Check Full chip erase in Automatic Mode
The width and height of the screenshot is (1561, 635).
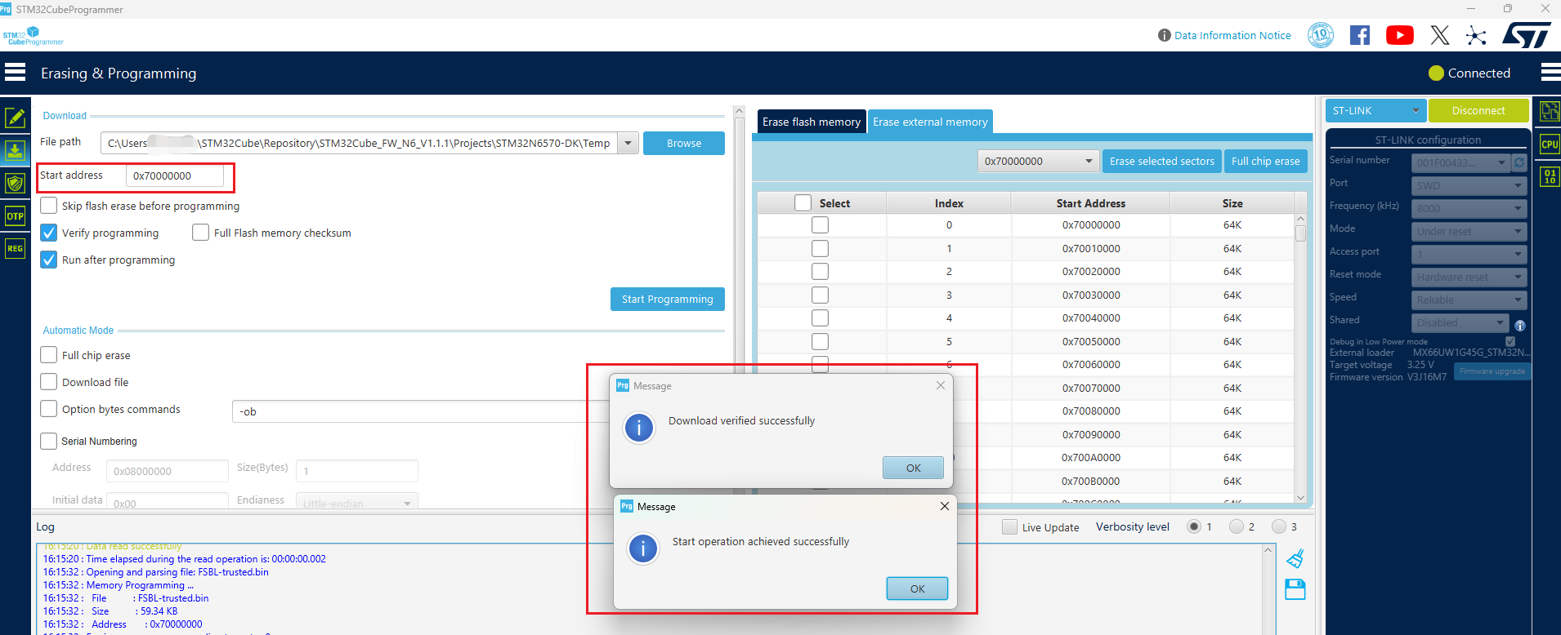(49, 355)
